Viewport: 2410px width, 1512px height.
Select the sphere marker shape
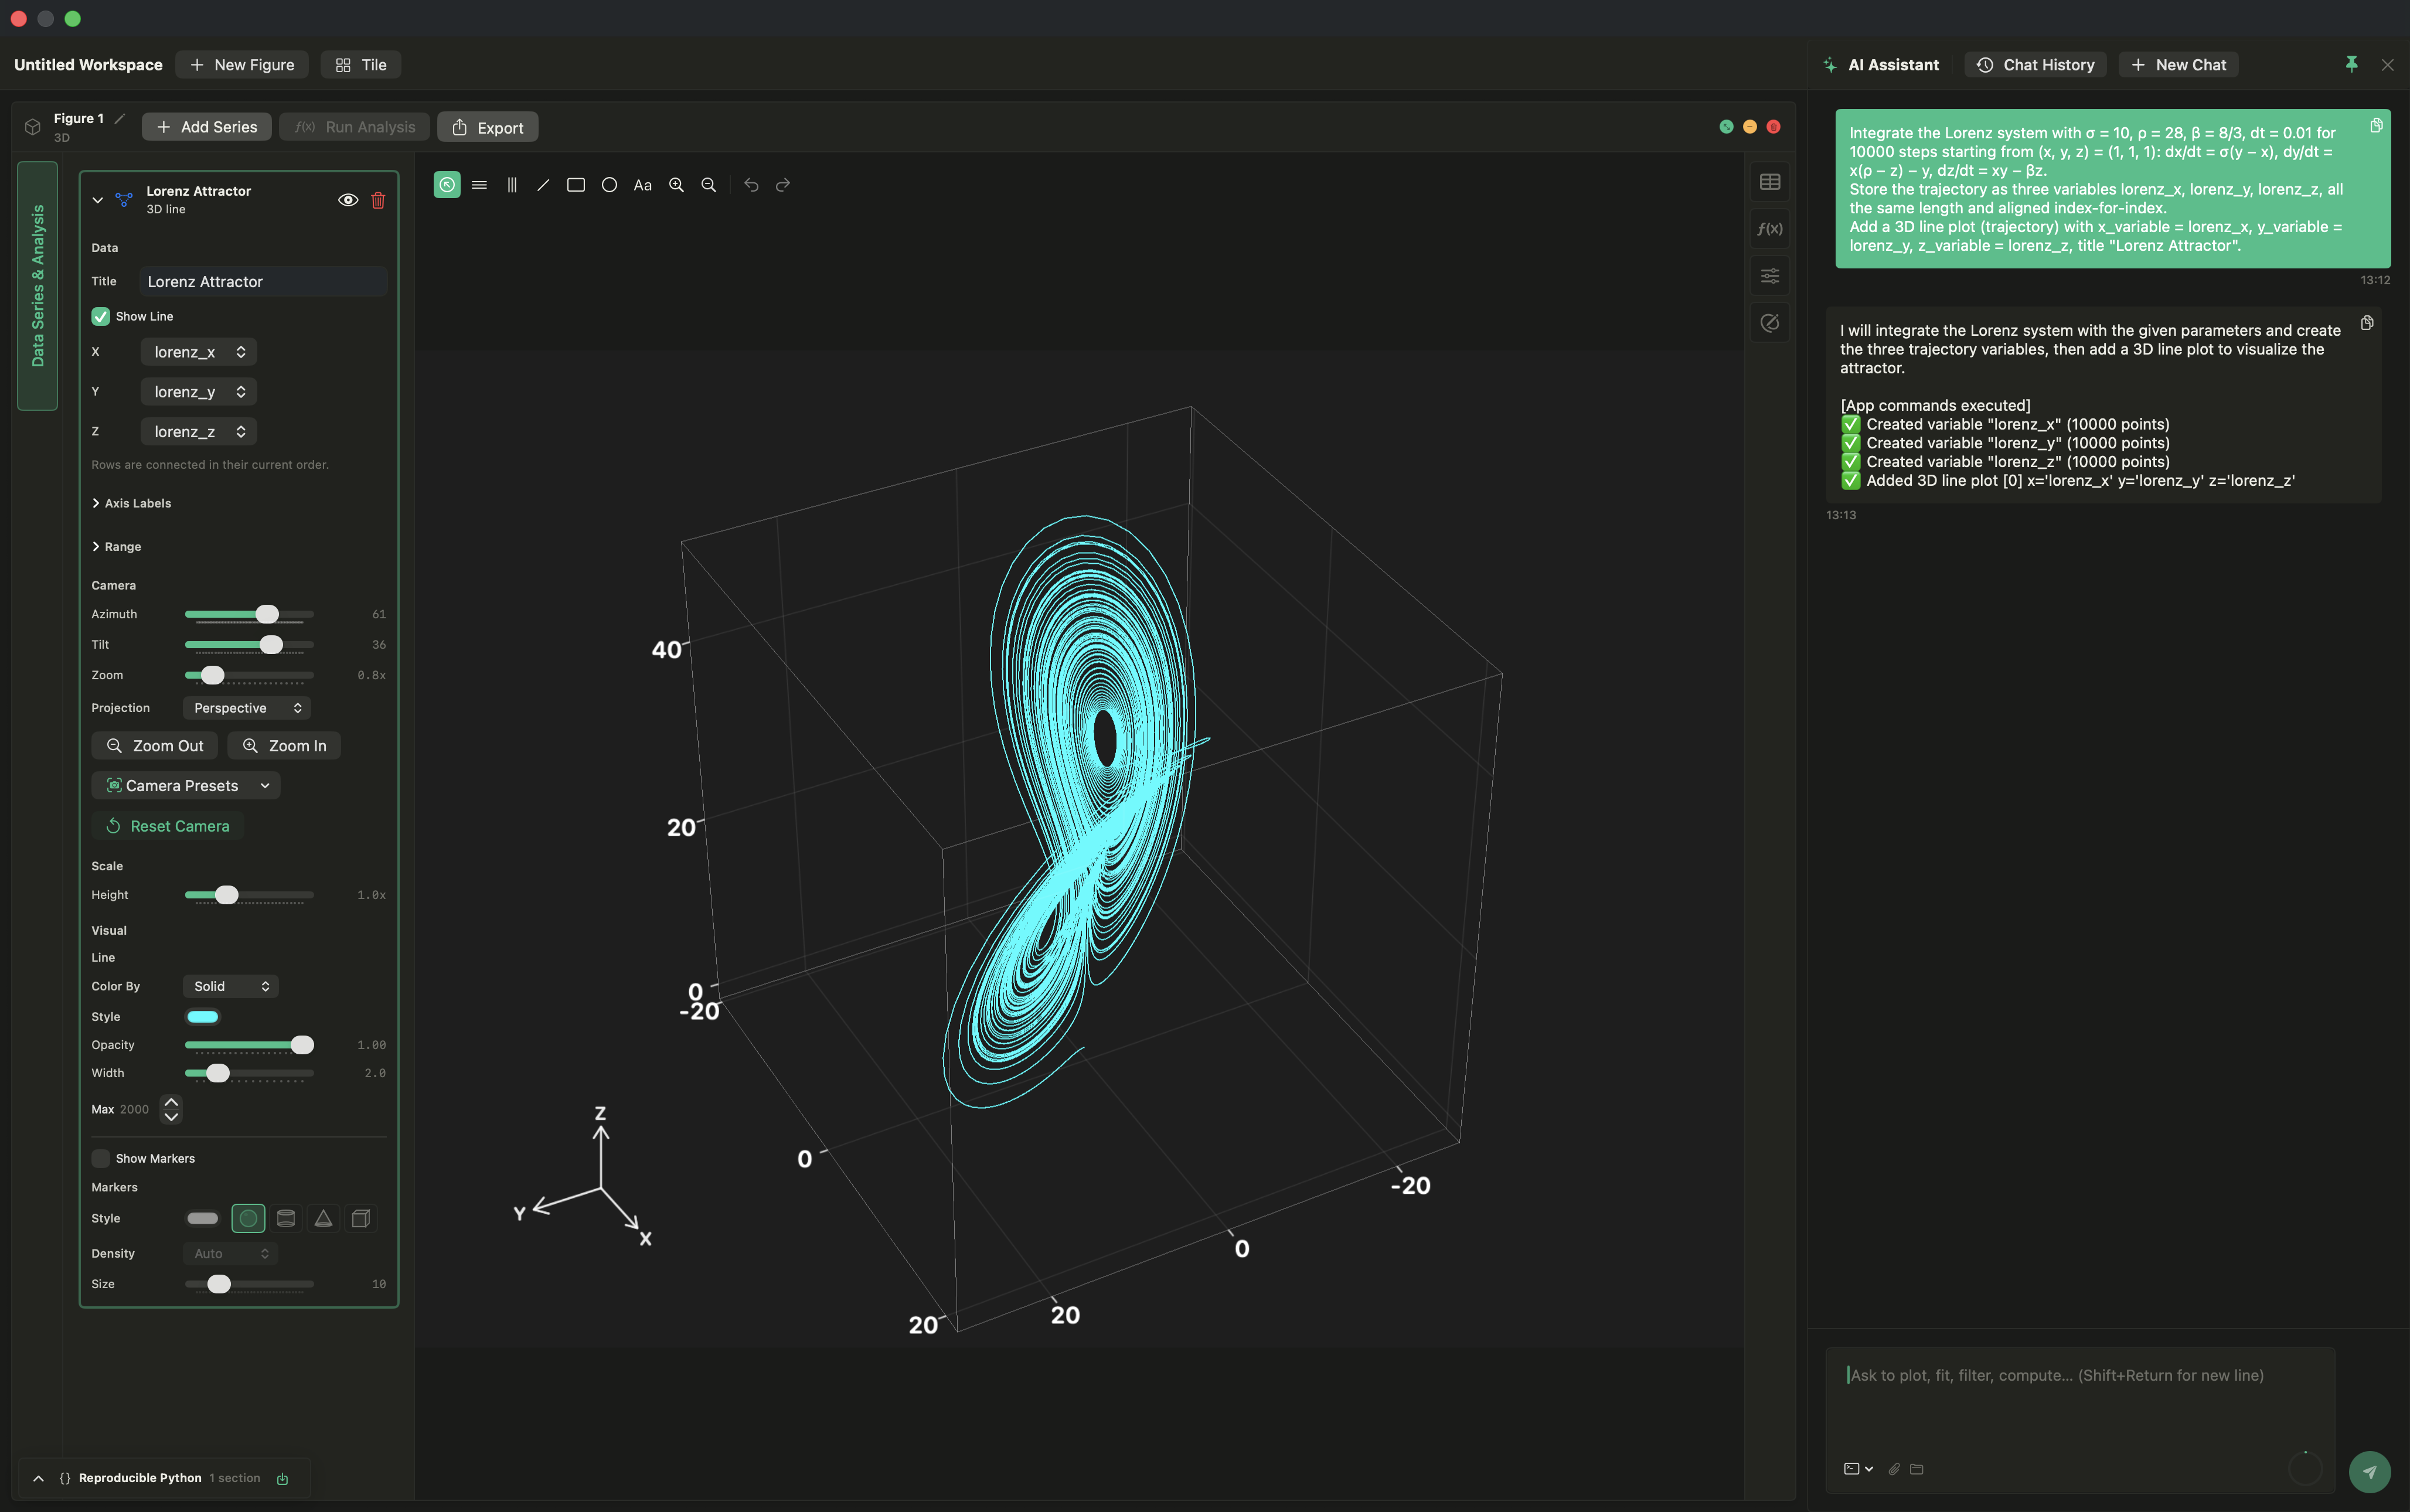(248, 1218)
